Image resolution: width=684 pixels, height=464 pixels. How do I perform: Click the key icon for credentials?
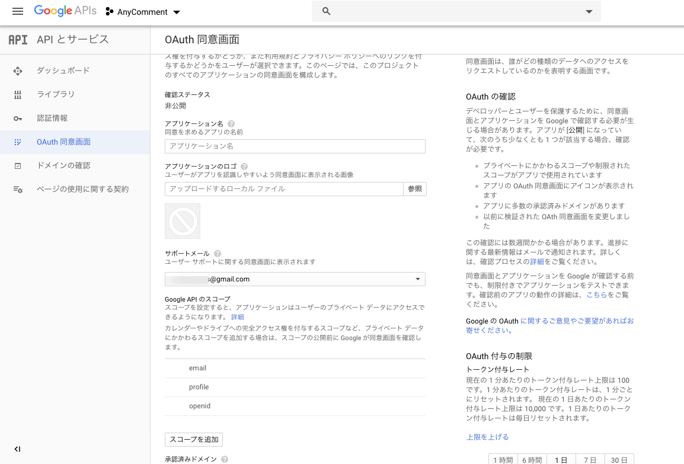pyautogui.click(x=17, y=118)
